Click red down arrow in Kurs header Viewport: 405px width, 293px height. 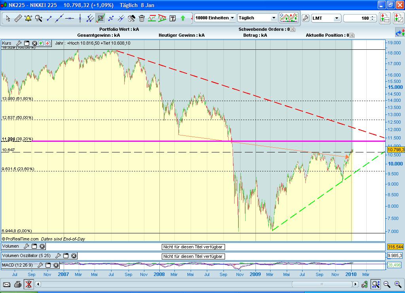47,43
